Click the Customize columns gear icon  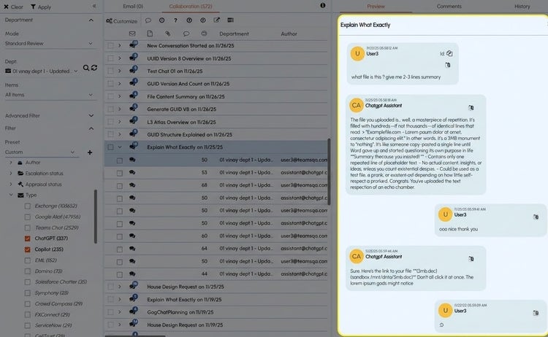pyautogui.click(x=109, y=21)
